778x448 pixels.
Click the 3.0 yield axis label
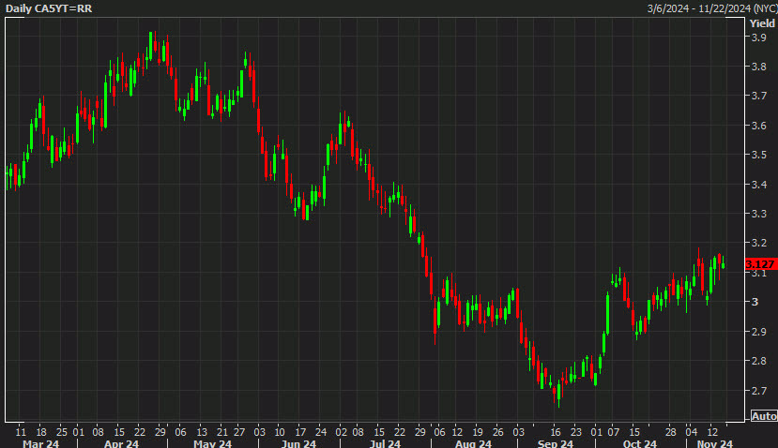(x=755, y=302)
